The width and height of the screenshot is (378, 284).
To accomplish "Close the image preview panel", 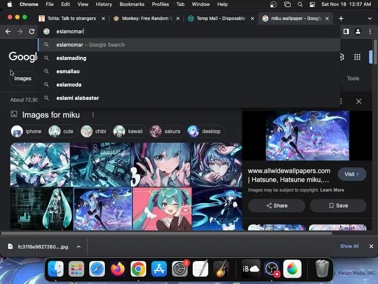I will tap(359, 101).
